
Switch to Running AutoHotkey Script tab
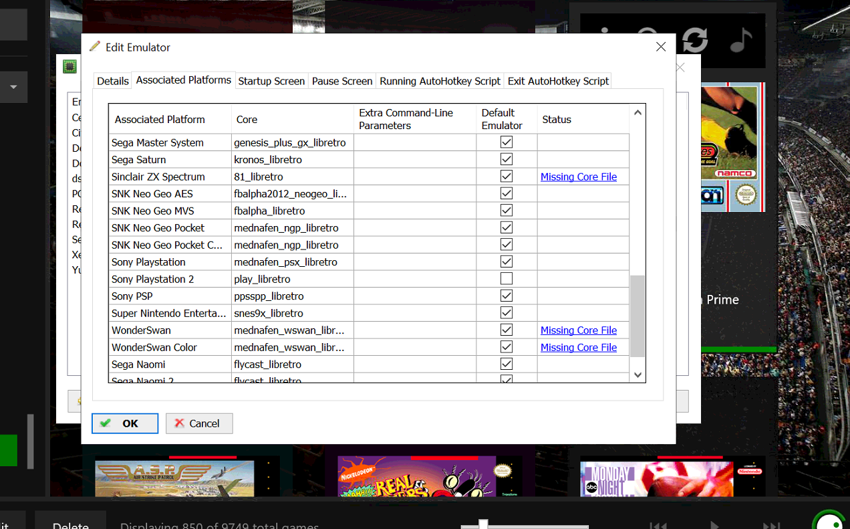(440, 81)
